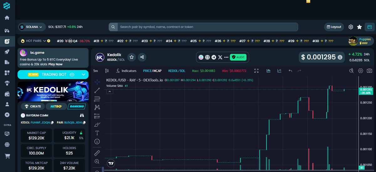Image resolution: width=376 pixels, height=172 pixels.
Task: Select the brush drawing tool
Action: click(97, 124)
